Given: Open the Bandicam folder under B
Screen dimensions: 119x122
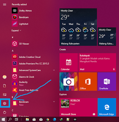Looking at the screenshot, I should click(x=20, y=103).
